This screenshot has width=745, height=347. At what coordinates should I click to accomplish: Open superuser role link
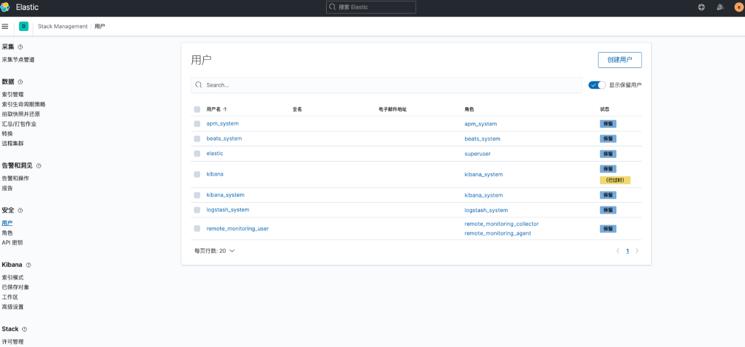click(x=477, y=154)
